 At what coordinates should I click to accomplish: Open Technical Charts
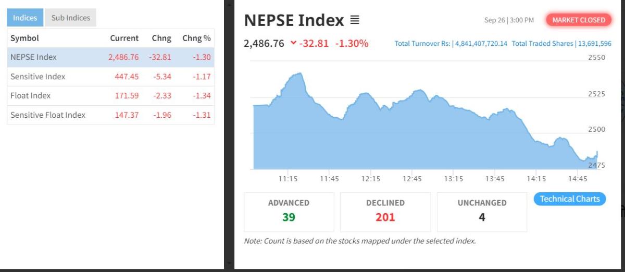click(570, 199)
